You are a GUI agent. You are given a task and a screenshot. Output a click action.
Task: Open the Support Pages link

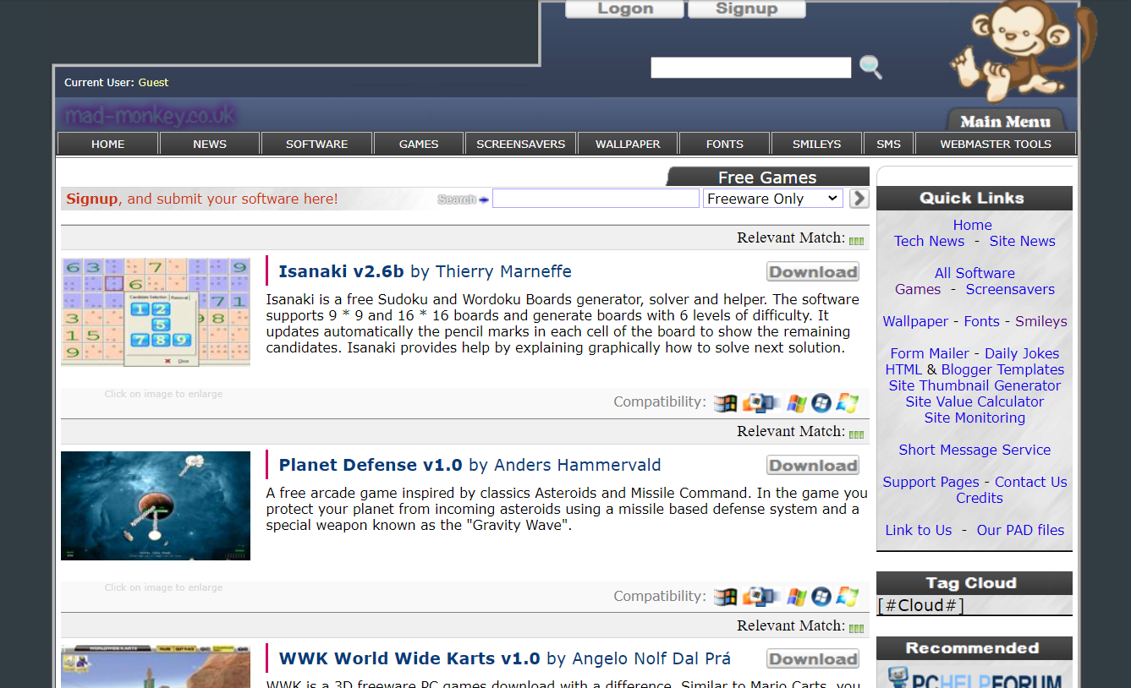[x=931, y=482]
